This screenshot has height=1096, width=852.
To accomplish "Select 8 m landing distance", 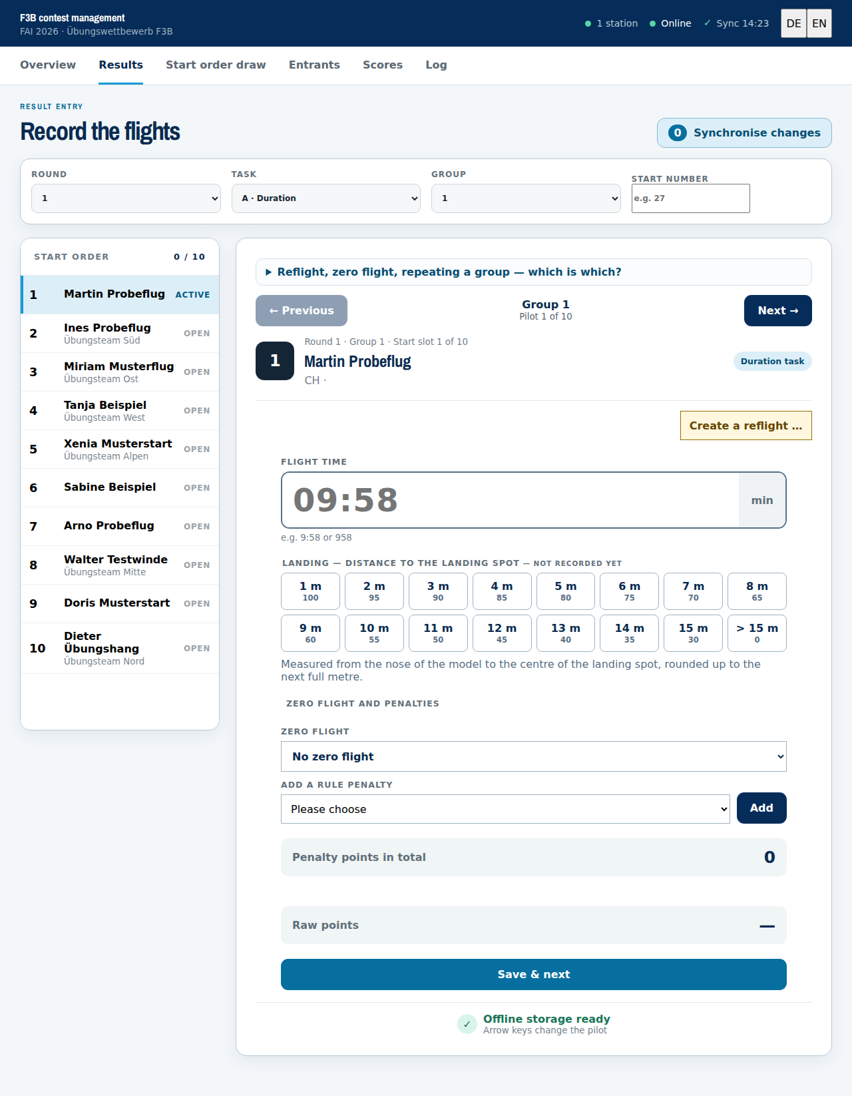I will tap(757, 591).
